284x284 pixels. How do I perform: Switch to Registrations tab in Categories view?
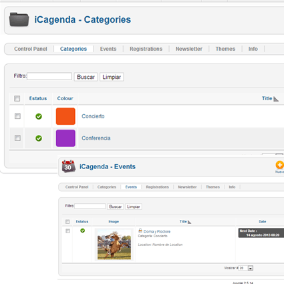(146, 49)
